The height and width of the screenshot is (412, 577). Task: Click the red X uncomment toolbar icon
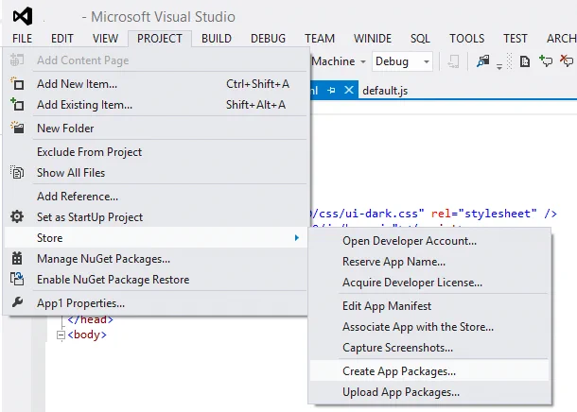pos(567,60)
